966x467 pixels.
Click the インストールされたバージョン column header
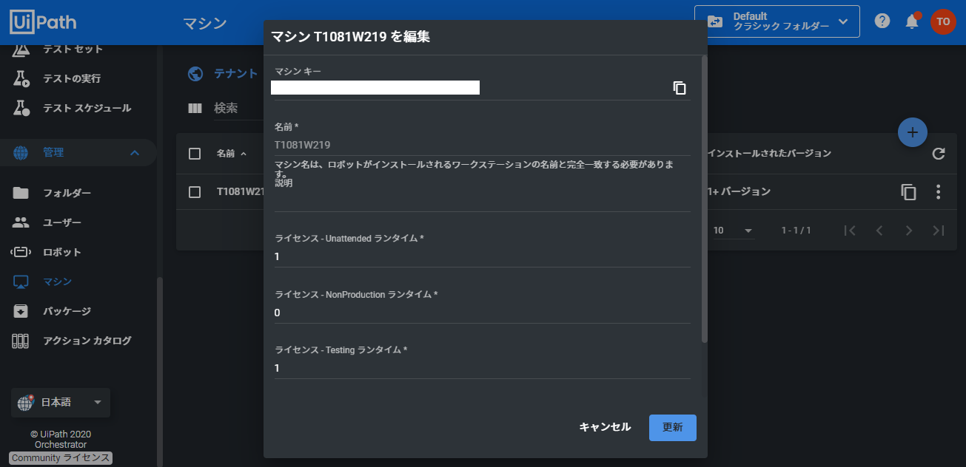coord(769,154)
